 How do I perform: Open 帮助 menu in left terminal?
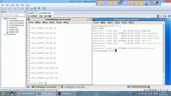pyautogui.click(x=66, y=22)
